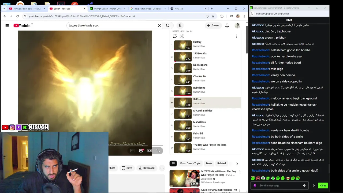Switch to misvgh Stream Kick tab
The image size is (343, 193).
pos(108,9)
